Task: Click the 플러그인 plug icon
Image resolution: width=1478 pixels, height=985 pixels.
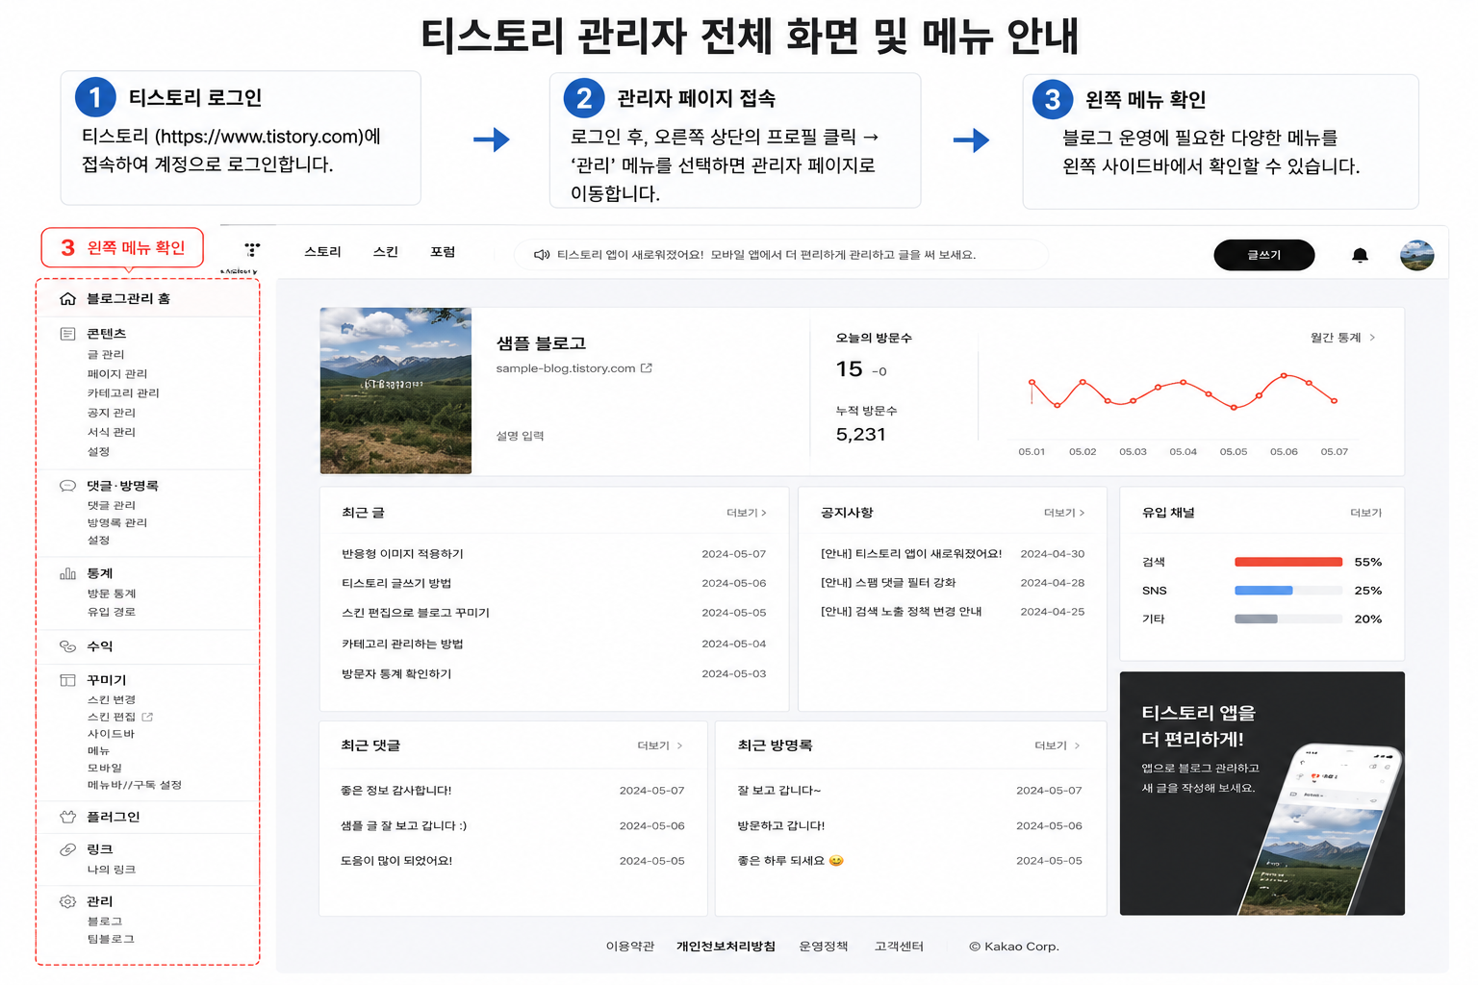Action: (x=67, y=817)
